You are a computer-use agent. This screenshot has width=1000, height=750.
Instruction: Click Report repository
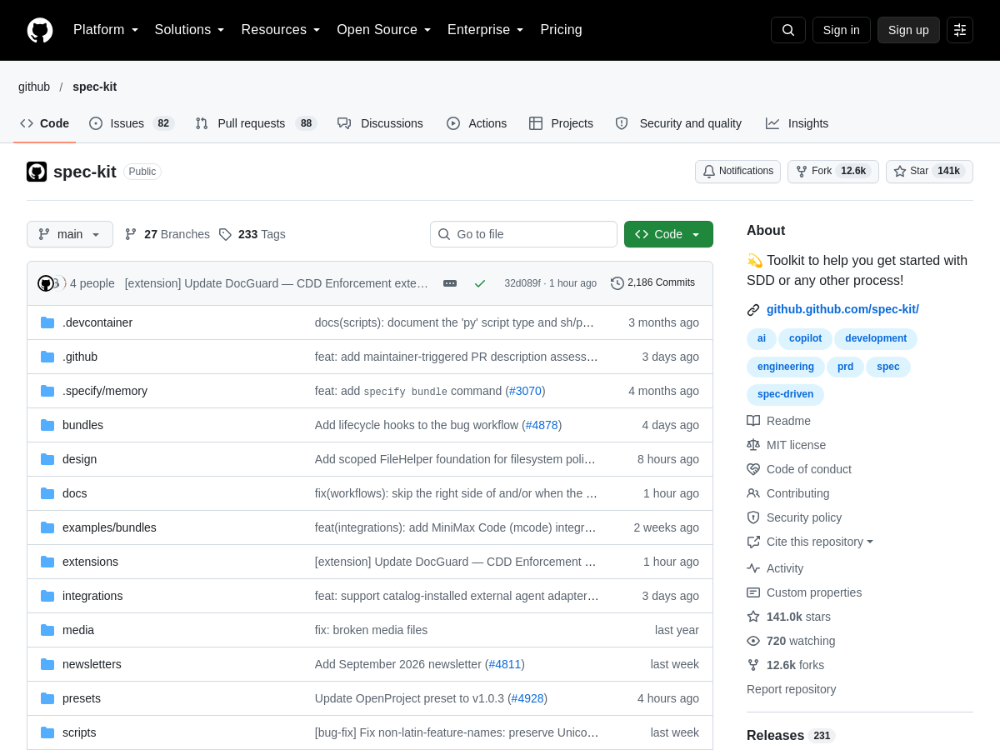pos(791,689)
